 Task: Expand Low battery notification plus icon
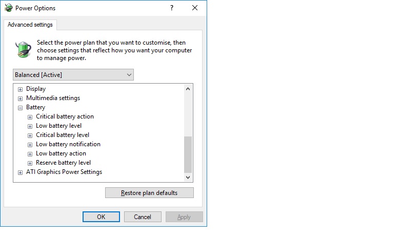[x=30, y=145]
